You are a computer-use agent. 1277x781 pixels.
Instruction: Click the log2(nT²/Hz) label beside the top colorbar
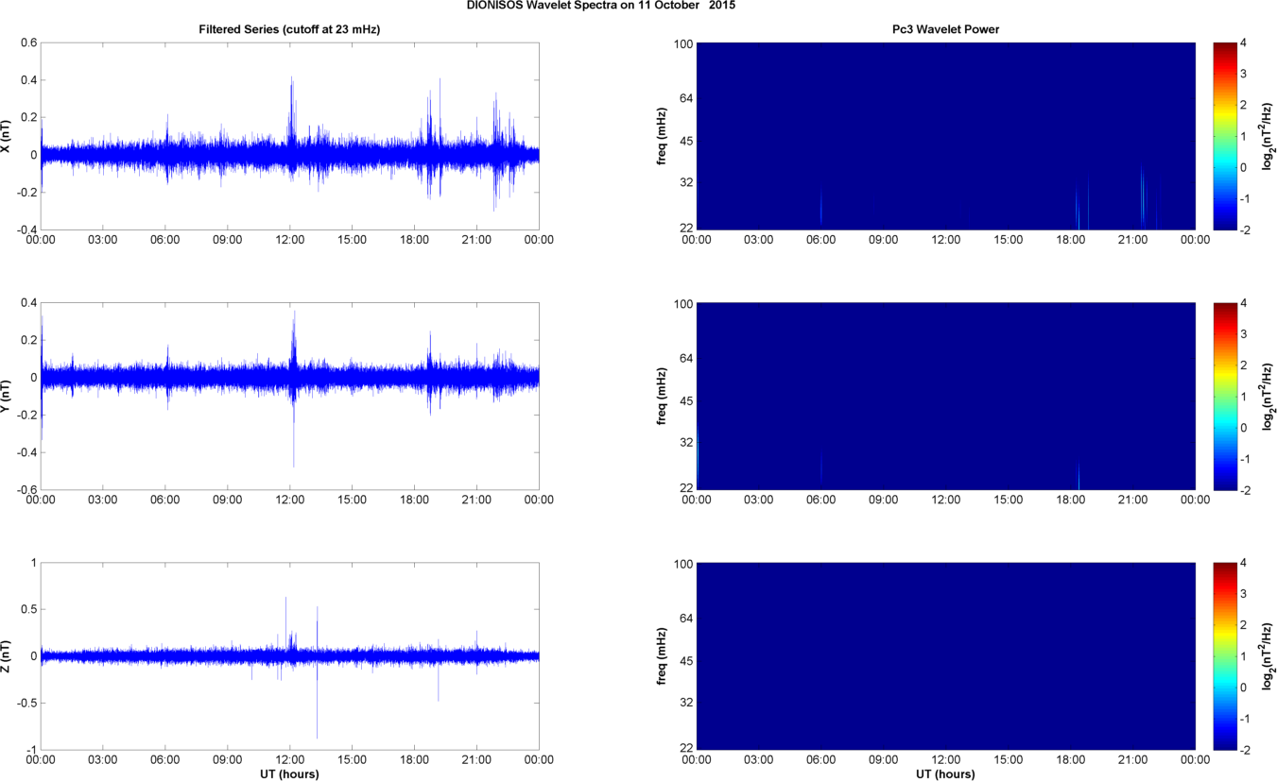coord(1268,136)
